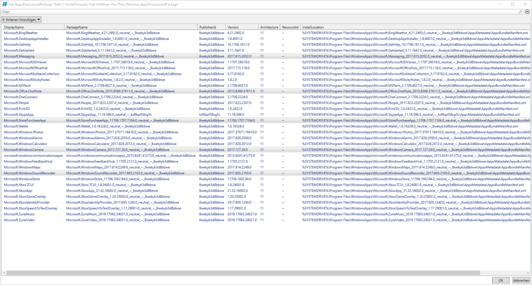Sort by the DisplayName column header
Viewport: 532px width, 285px height.
(x=33, y=27)
